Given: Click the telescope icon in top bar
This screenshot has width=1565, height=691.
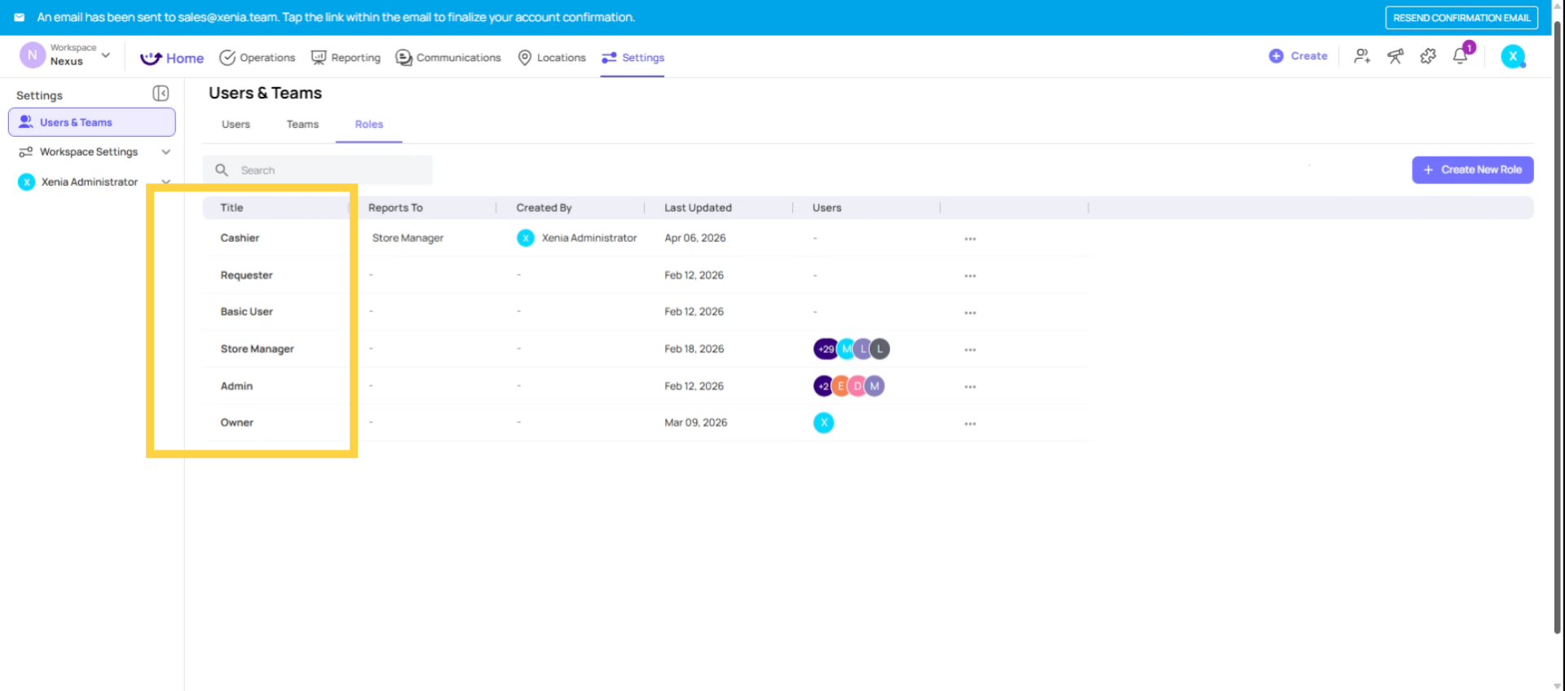Looking at the screenshot, I should 1395,56.
